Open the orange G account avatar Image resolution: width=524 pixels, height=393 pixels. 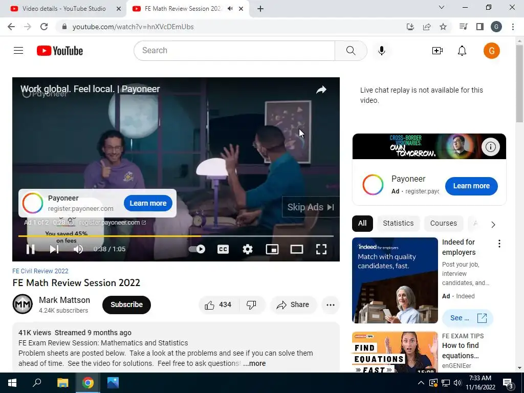[492, 51]
